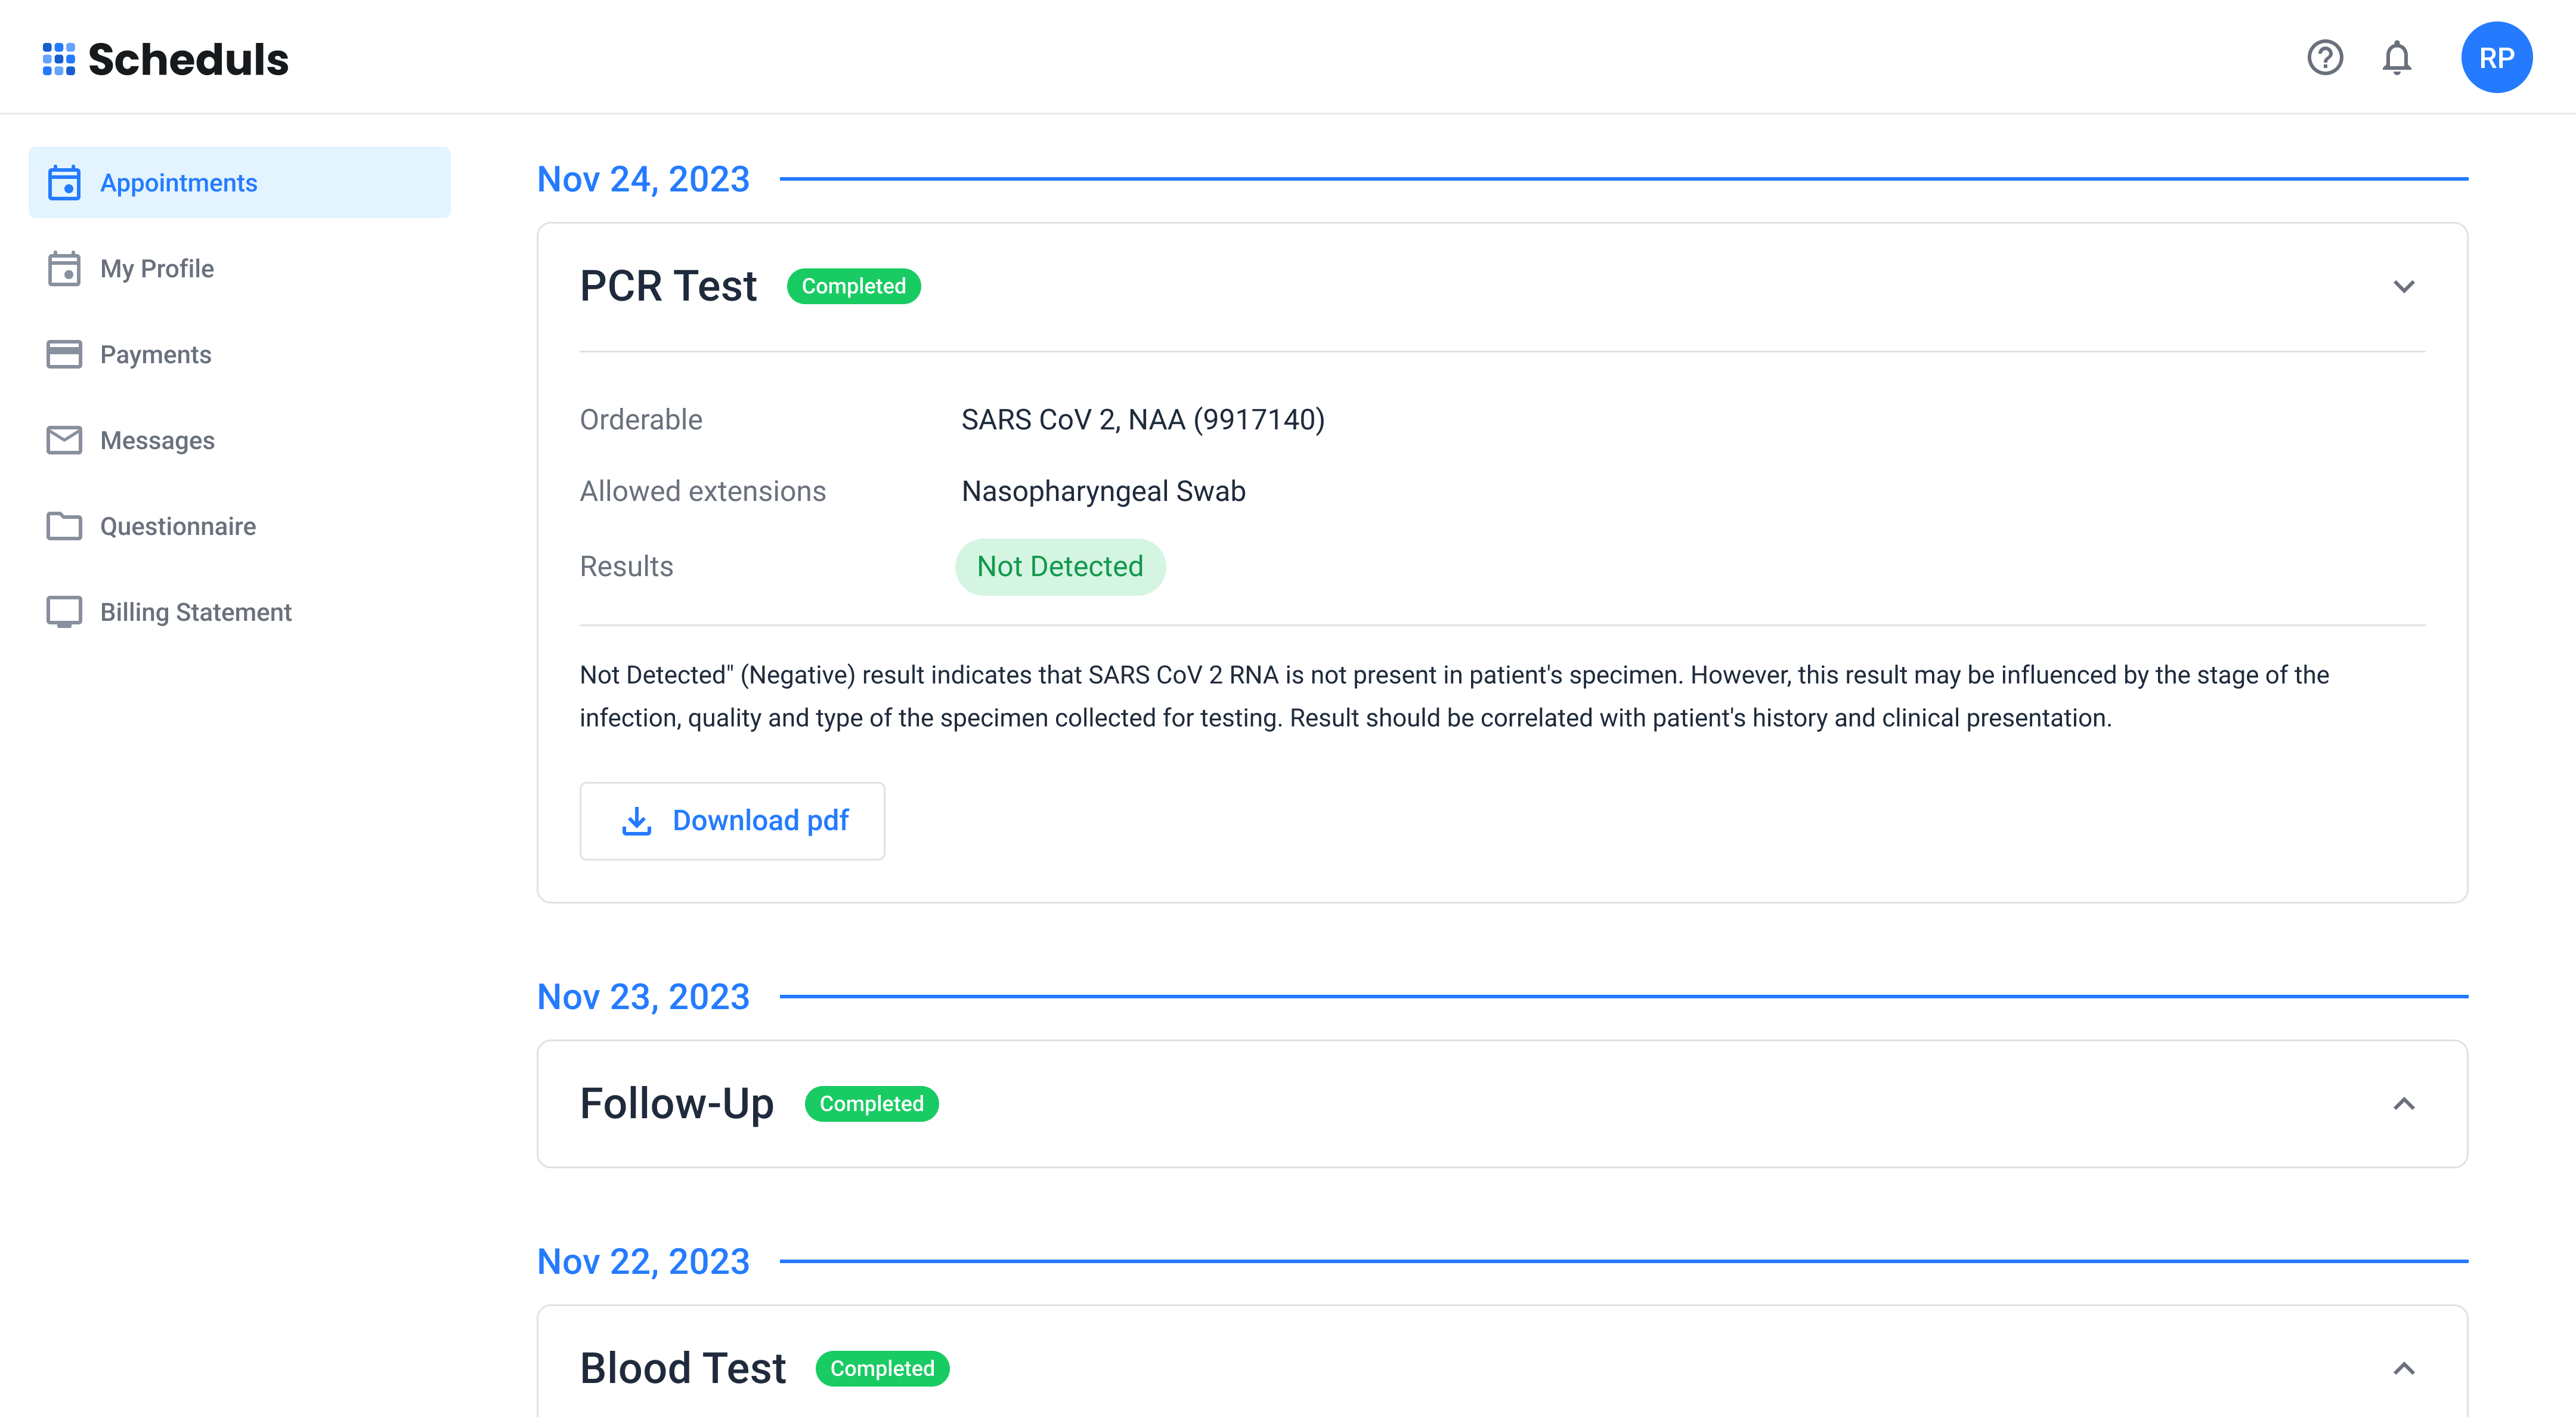The width and height of the screenshot is (2576, 1417).
Task: Click the Questionnaire folder icon
Action: click(64, 526)
